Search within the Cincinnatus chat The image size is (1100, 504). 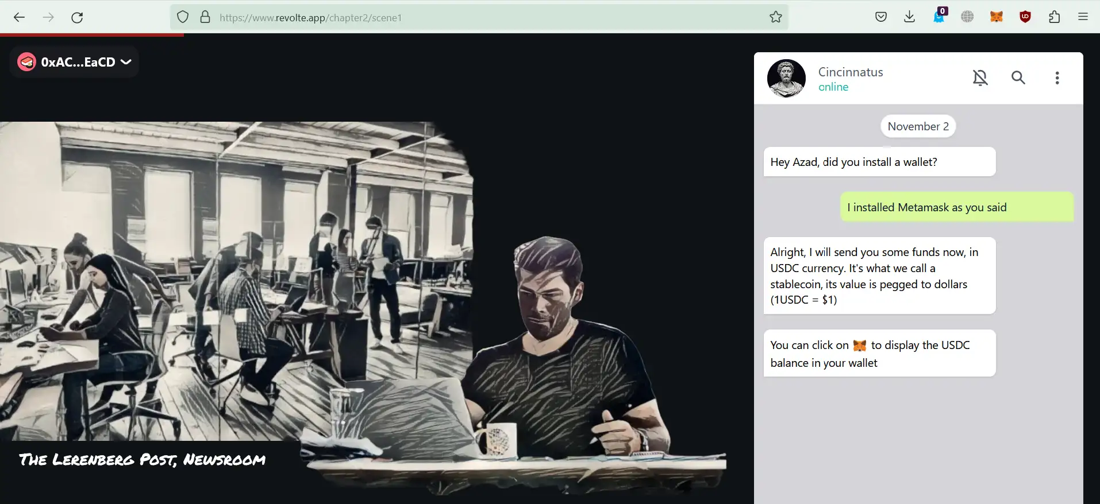pyautogui.click(x=1018, y=77)
